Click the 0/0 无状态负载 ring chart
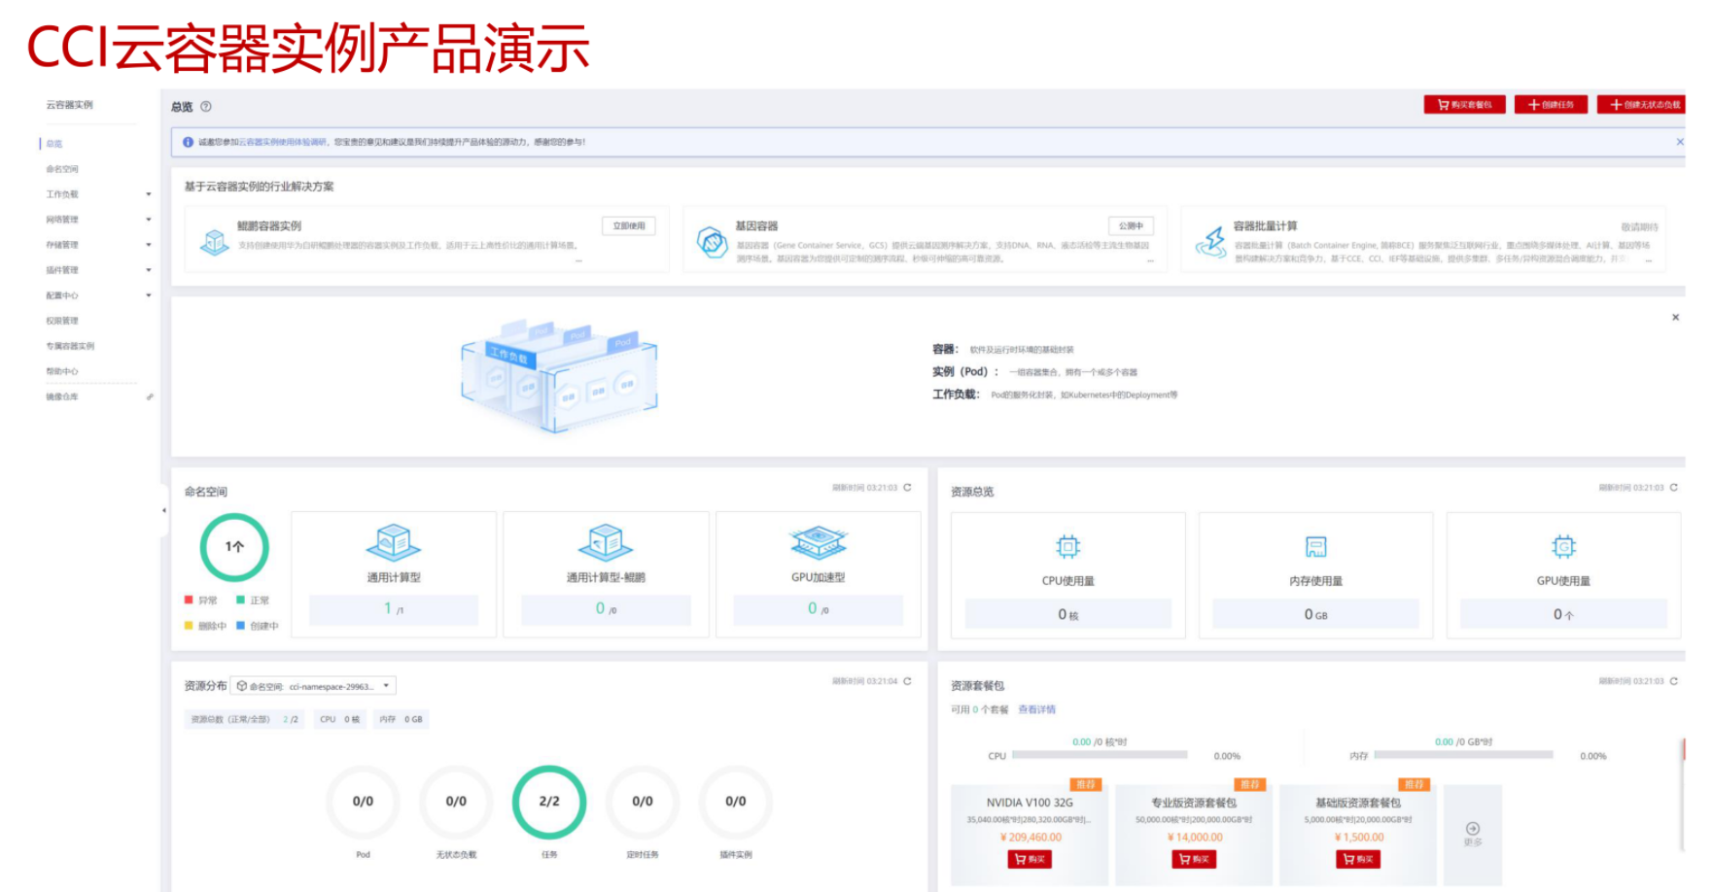 coord(456,802)
